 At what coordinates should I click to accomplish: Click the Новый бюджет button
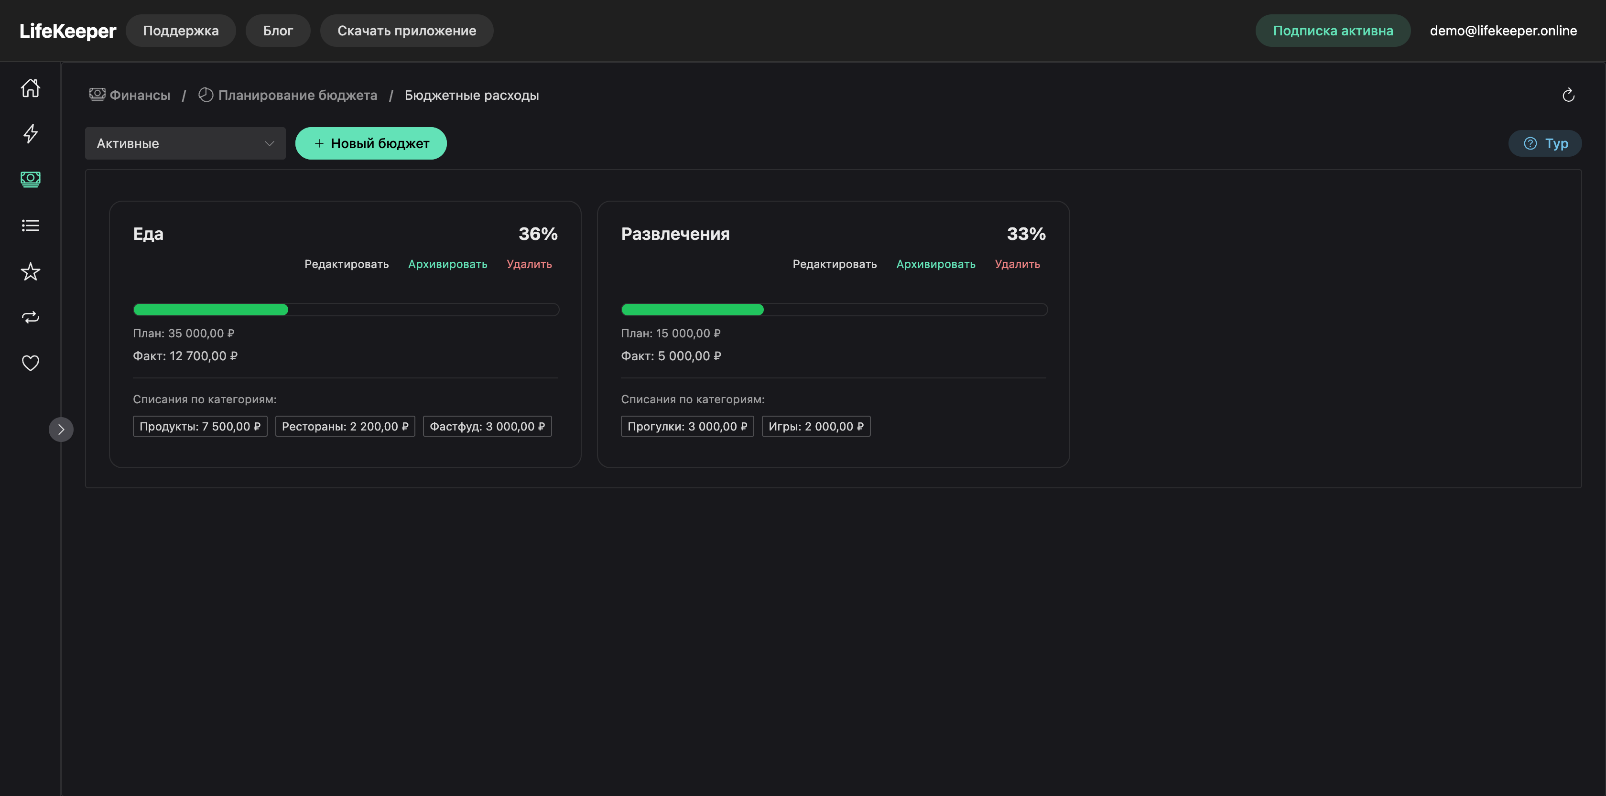(x=371, y=143)
